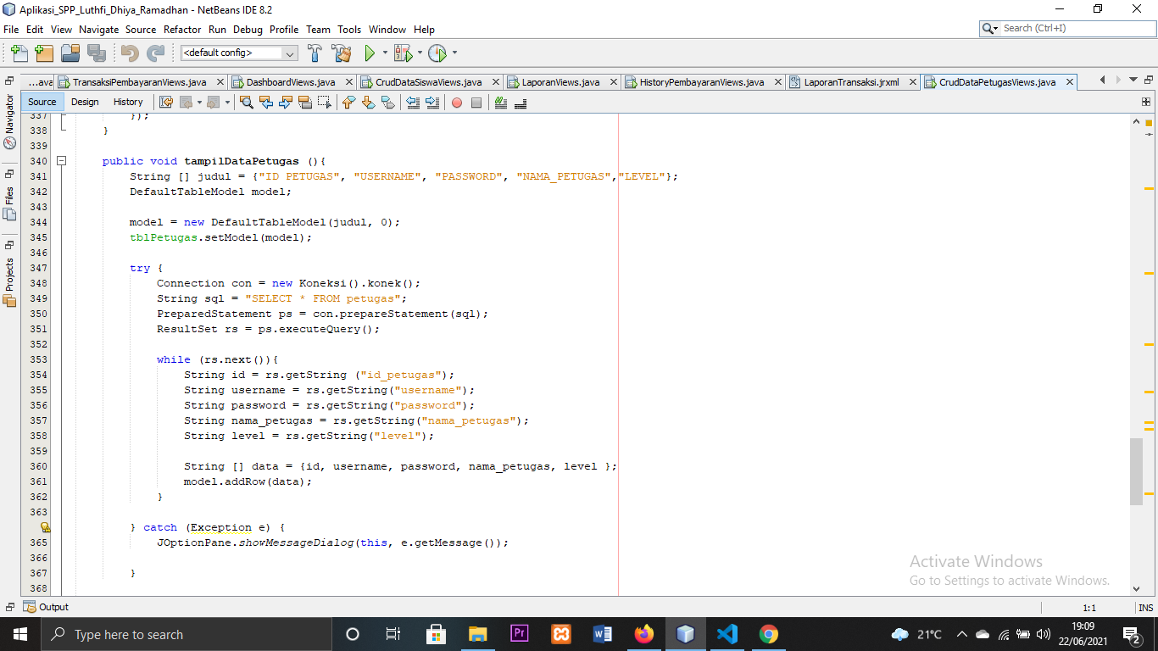The height and width of the screenshot is (651, 1158).
Task: Open dropdown arrow next to Run Project
Action: [x=385, y=53]
